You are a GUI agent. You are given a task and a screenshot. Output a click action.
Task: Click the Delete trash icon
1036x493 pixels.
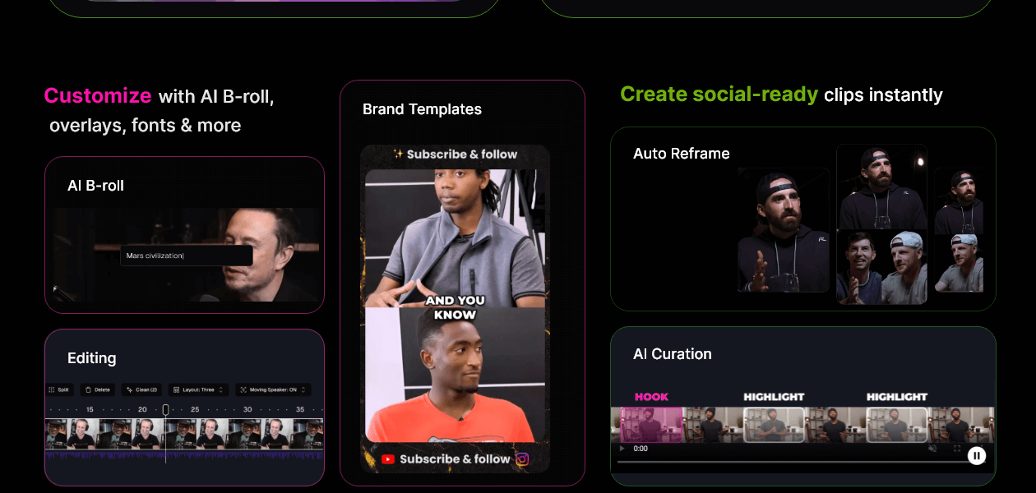(x=88, y=389)
